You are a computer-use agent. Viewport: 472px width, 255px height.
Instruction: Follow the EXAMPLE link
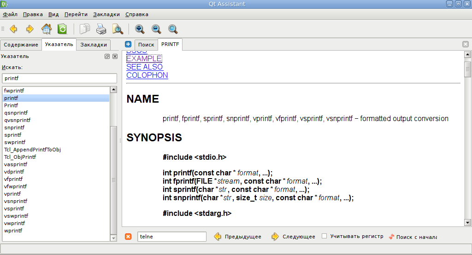point(144,58)
